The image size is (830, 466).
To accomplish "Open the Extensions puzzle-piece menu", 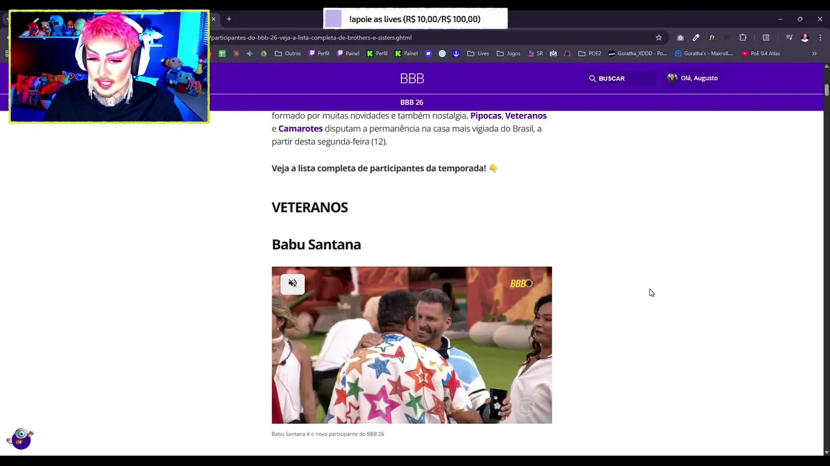I will tap(743, 38).
